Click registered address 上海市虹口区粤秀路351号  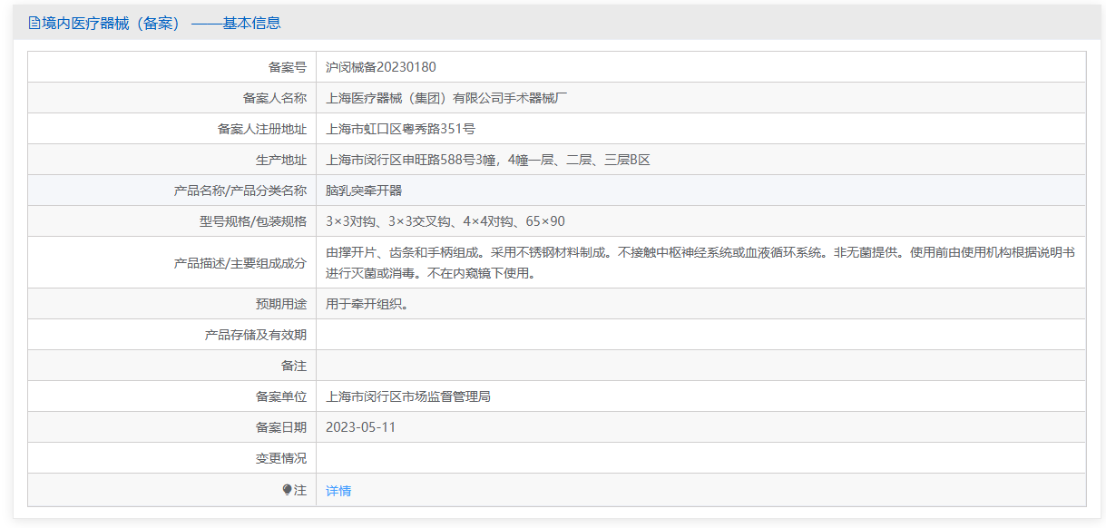click(400, 129)
